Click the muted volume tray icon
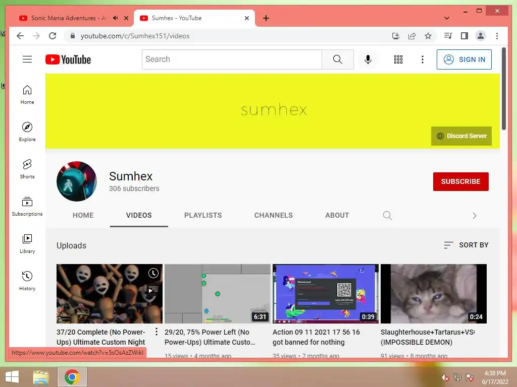517x387 pixels. pos(445,377)
